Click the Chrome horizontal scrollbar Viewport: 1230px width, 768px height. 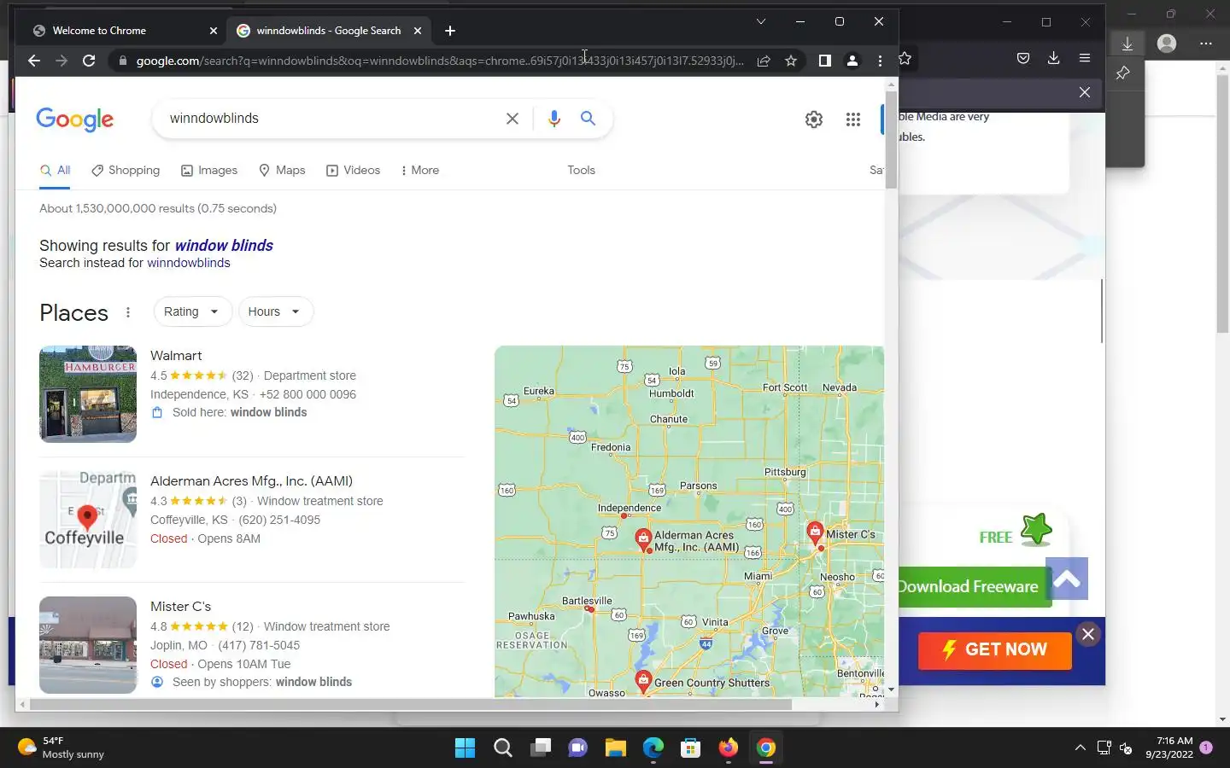point(410,705)
